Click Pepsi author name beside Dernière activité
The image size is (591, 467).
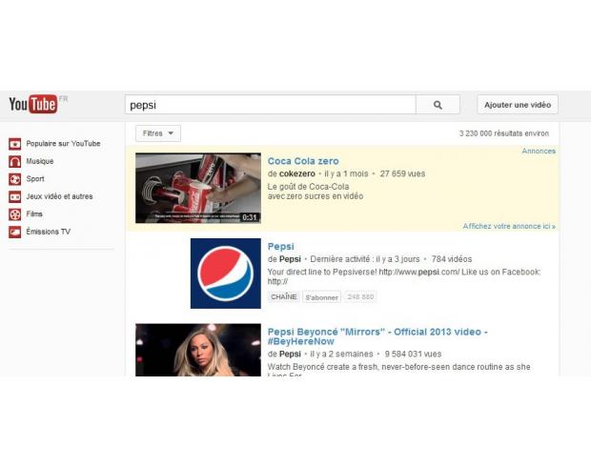(290, 259)
